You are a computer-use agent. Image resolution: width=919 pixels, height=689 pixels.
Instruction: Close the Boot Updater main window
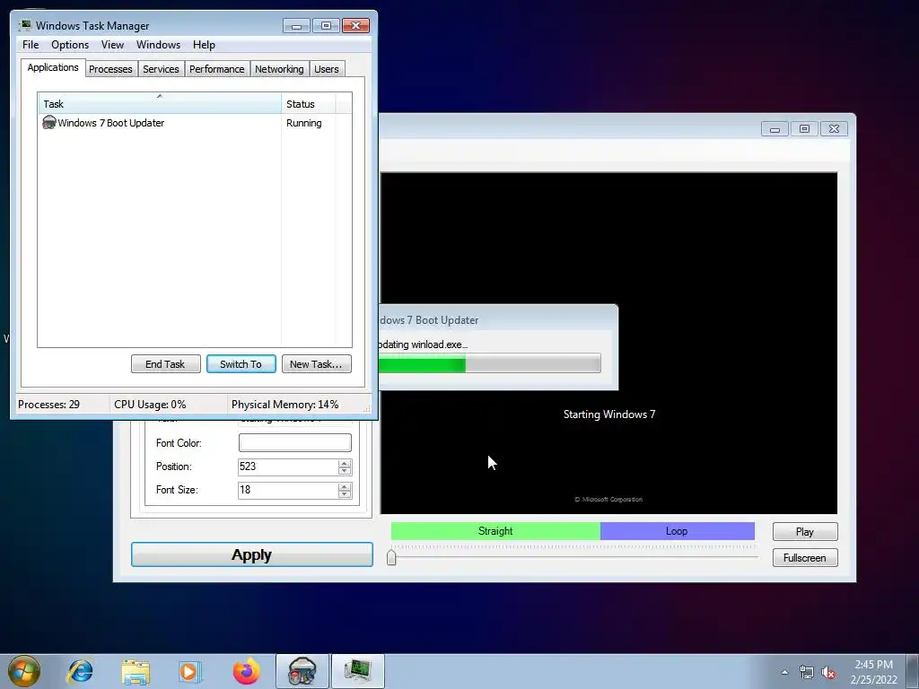834,129
